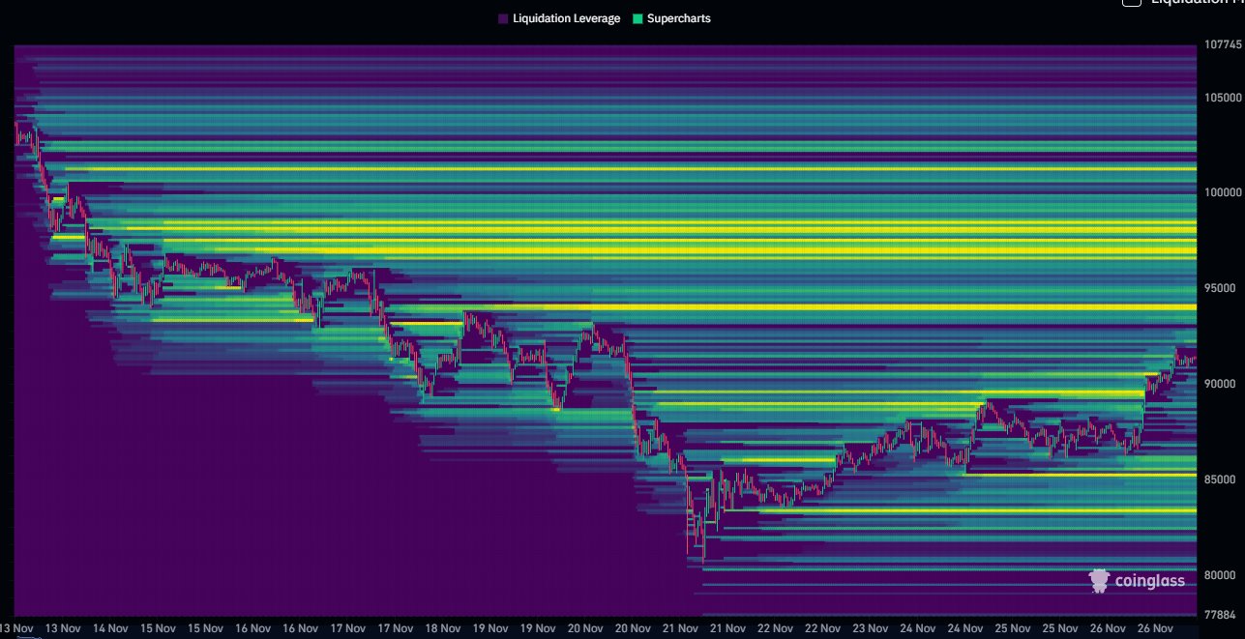Click the 20 Nov label on timeline

[x=585, y=627]
